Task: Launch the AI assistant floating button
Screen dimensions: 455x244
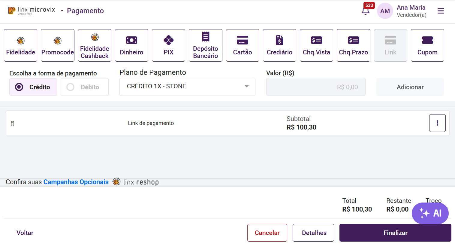Action: coord(430,213)
